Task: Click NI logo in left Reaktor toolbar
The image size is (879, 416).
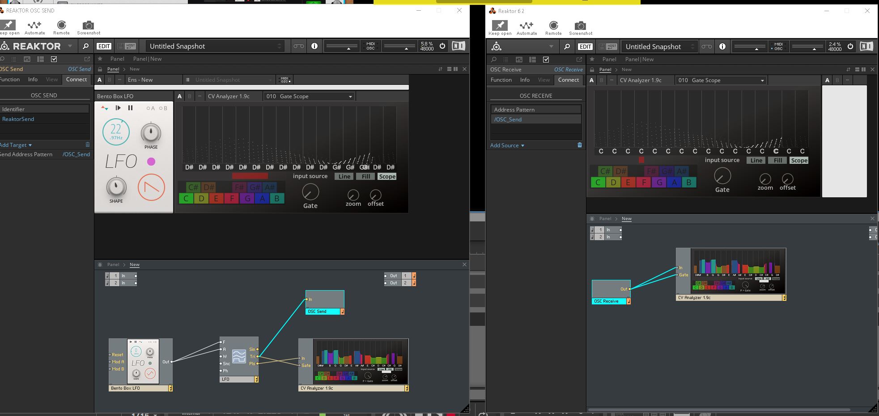Action: click(x=459, y=46)
